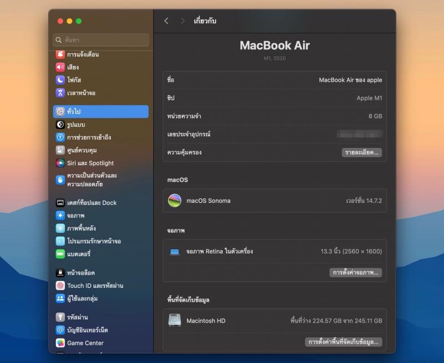The width and height of the screenshot is (444, 363).
Task: Click the MacBook Air heading
Action: click(275, 46)
